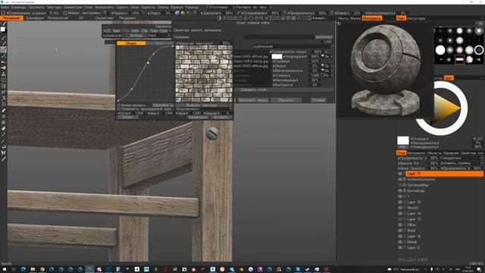
Task: Click the green sphere icon in the top toolbar
Action: 183,14
